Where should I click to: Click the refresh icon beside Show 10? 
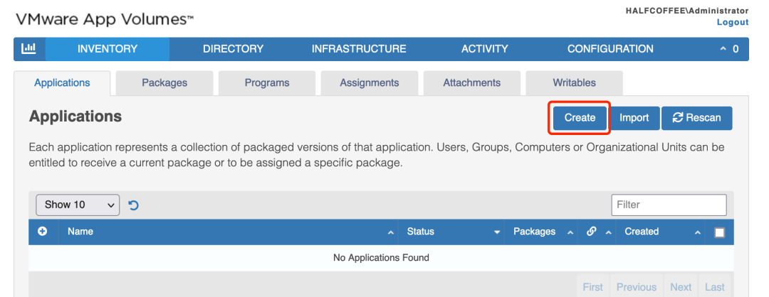pyautogui.click(x=133, y=205)
